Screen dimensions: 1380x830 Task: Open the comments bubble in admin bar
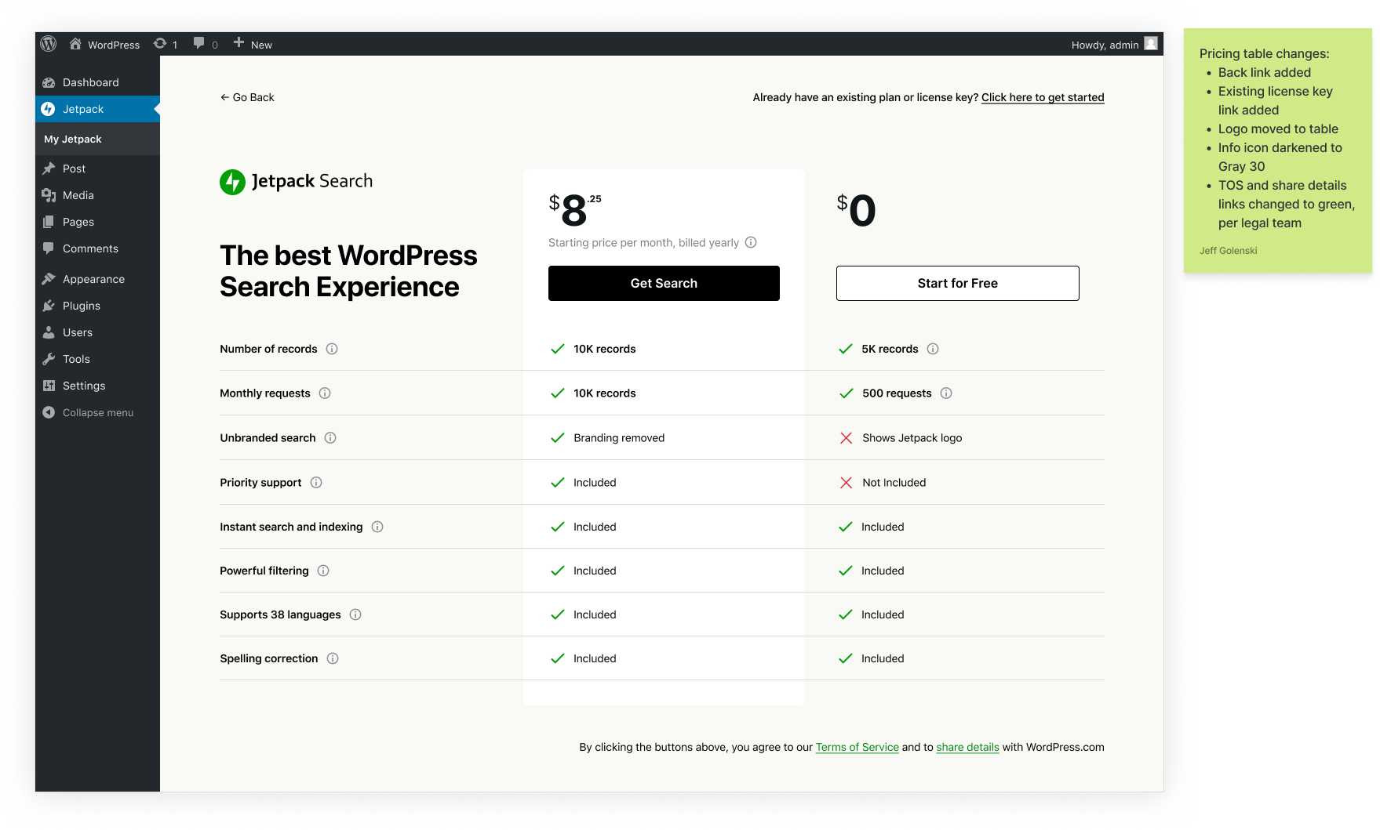tap(199, 43)
